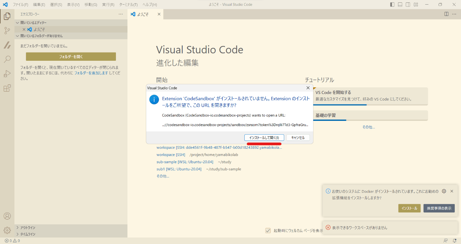Viewport: 461px width, 244px height.
Task: Click the Docker インストール button
Action: (x=409, y=208)
